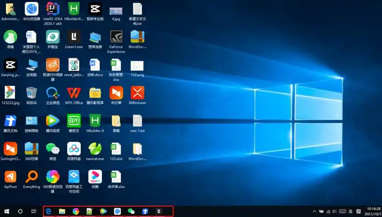Expand the hidden system tray icons
The image size is (382, 217).
(314, 211)
